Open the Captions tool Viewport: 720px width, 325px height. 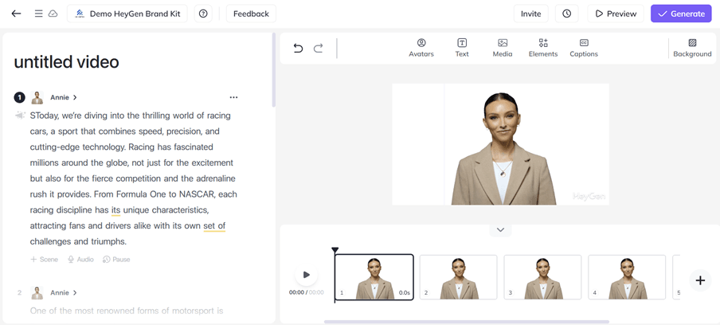pos(584,48)
